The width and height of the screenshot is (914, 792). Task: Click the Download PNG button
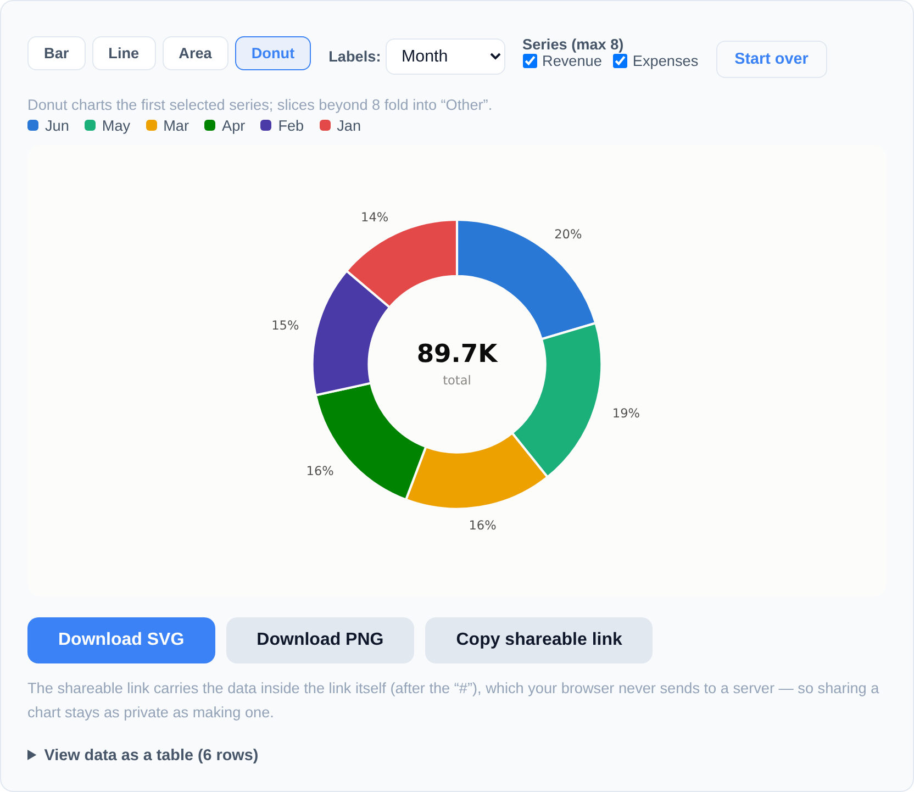pos(320,640)
